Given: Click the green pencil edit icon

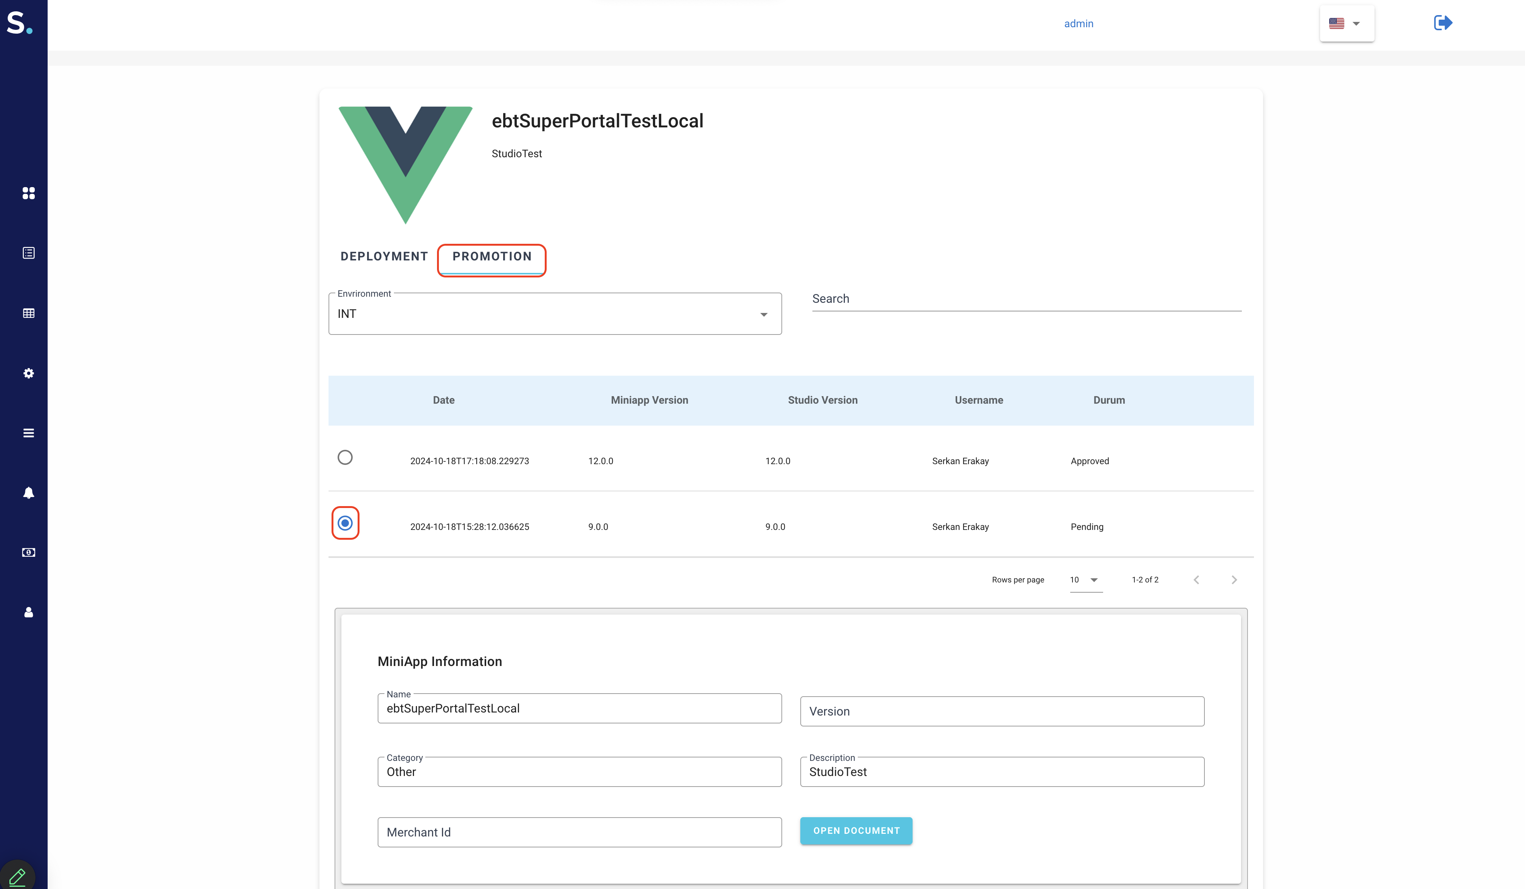Looking at the screenshot, I should (x=17, y=876).
